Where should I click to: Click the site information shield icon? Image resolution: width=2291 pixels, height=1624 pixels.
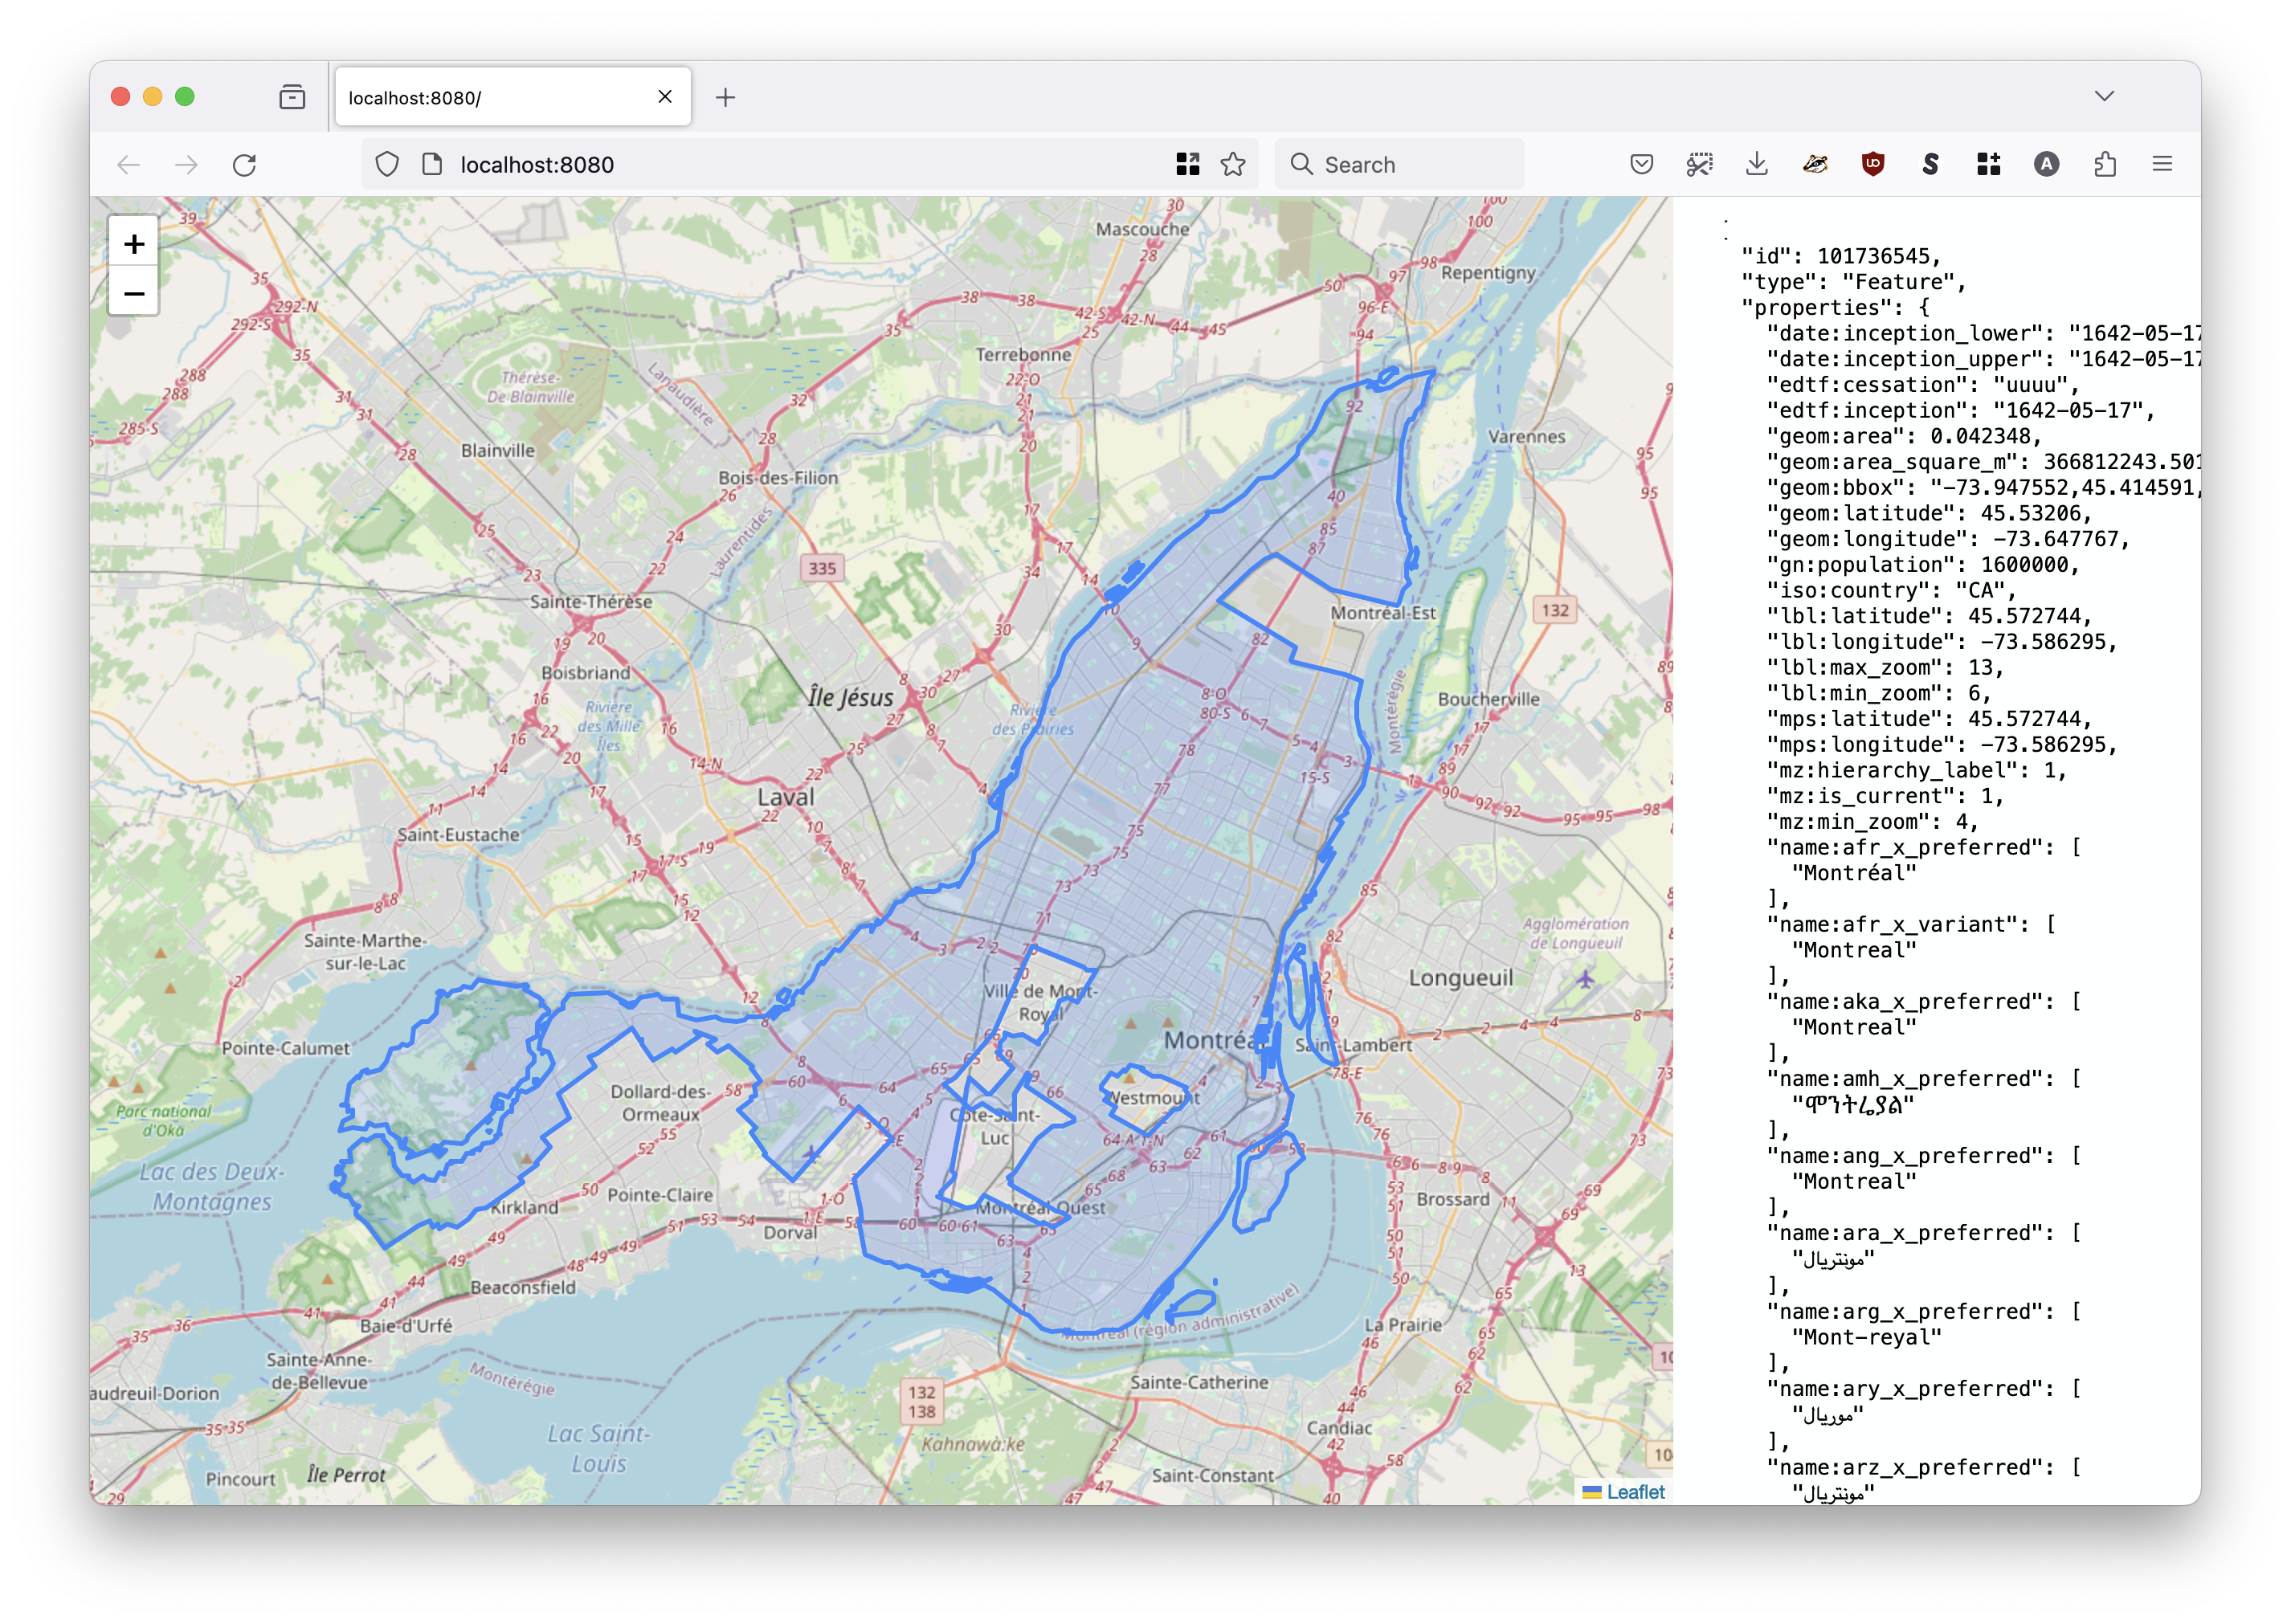[x=387, y=165]
